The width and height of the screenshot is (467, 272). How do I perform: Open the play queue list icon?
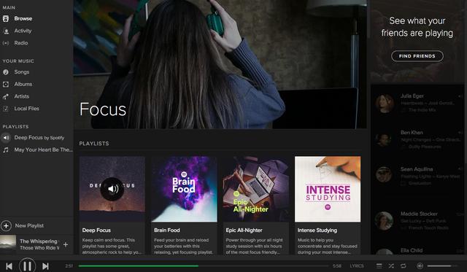[x=379, y=265]
